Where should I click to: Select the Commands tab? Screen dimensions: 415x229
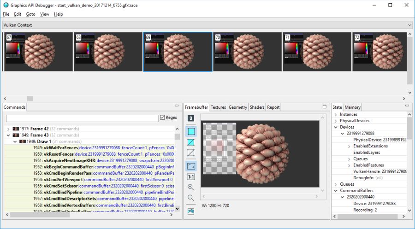tap(15, 107)
